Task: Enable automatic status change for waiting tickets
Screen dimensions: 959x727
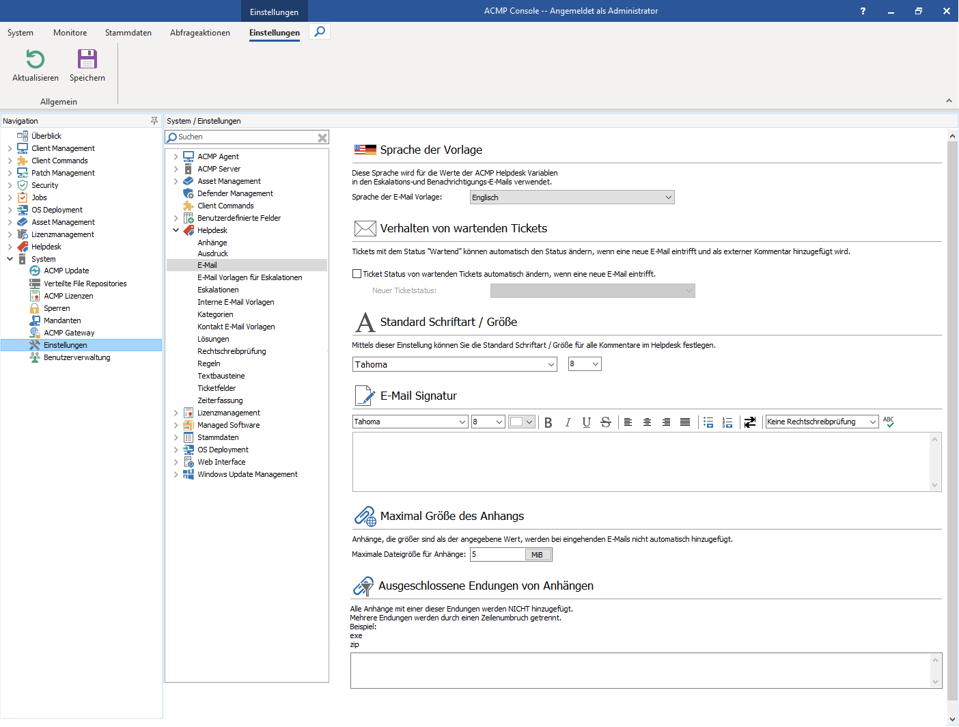Action: (357, 273)
